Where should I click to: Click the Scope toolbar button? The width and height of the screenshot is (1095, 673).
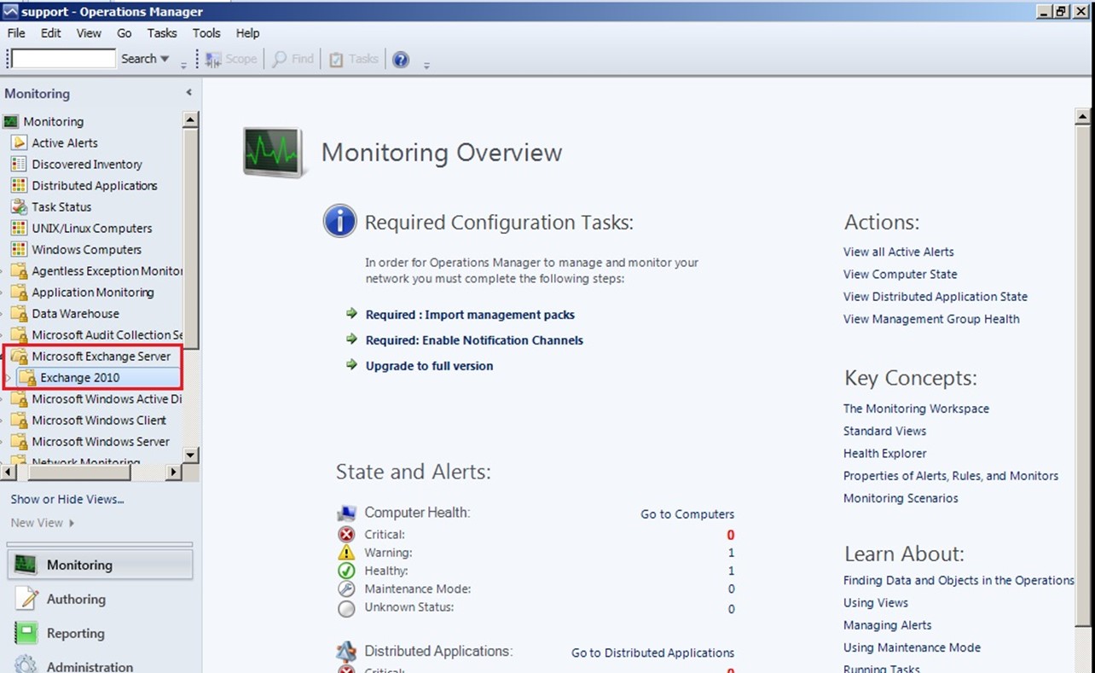tap(231, 59)
